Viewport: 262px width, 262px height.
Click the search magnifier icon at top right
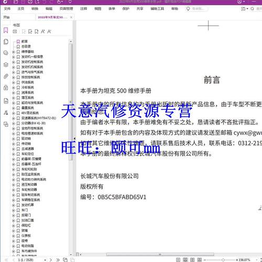[x=252, y=8]
